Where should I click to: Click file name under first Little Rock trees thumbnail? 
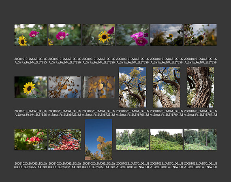(133, 165)
